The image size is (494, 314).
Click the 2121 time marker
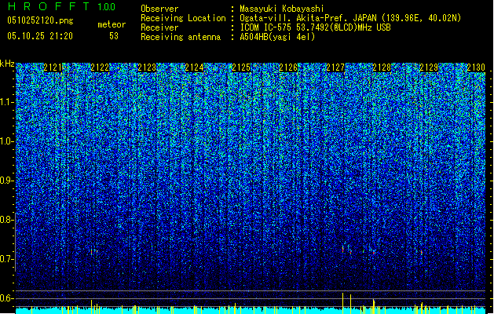53,68
